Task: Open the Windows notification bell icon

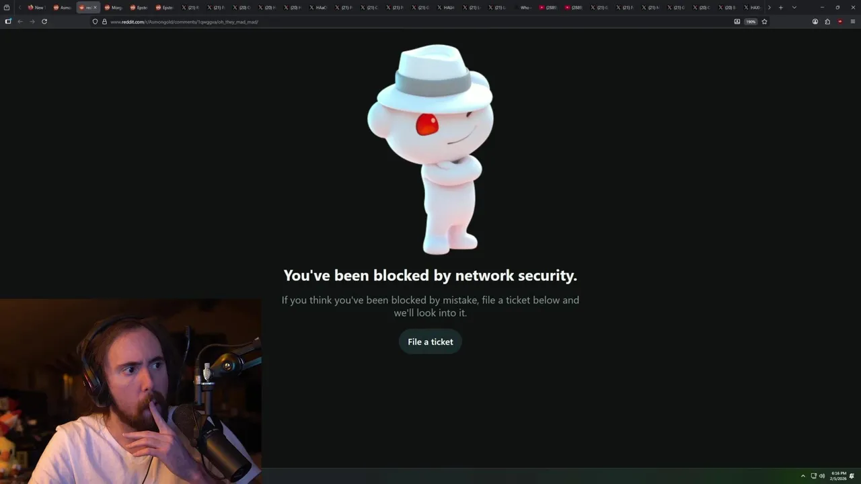Action: pos(852,476)
